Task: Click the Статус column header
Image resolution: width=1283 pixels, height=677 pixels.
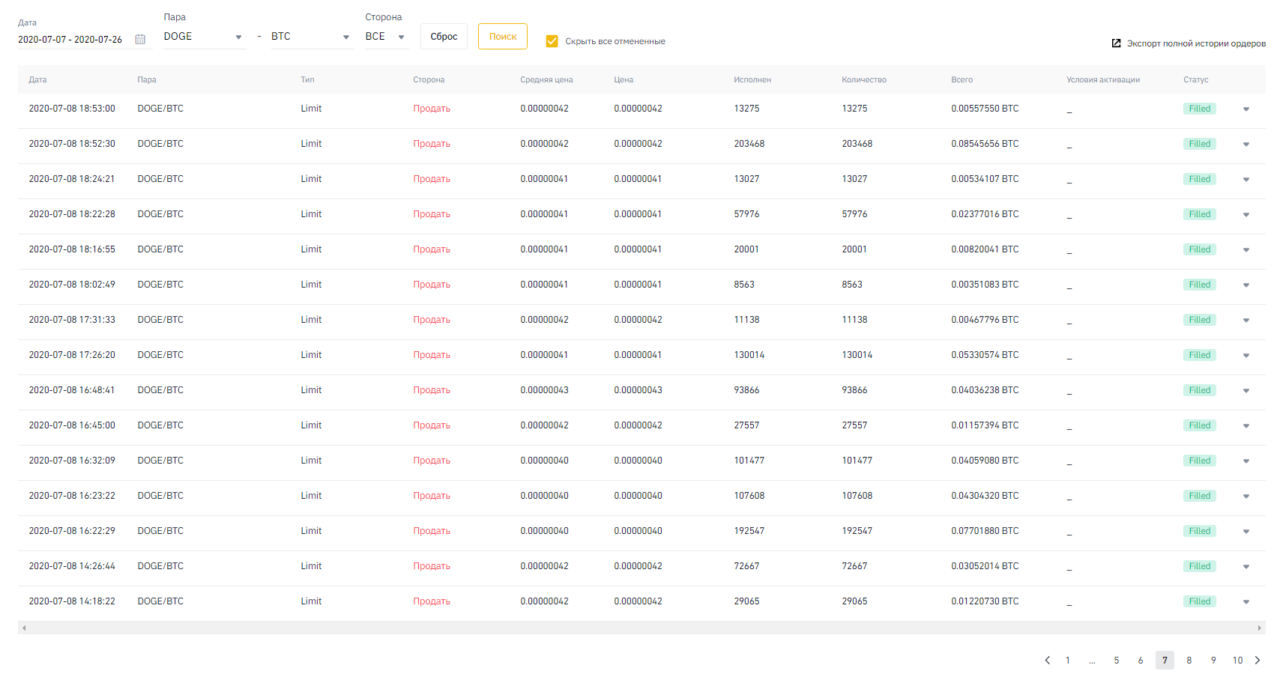Action: point(1196,80)
